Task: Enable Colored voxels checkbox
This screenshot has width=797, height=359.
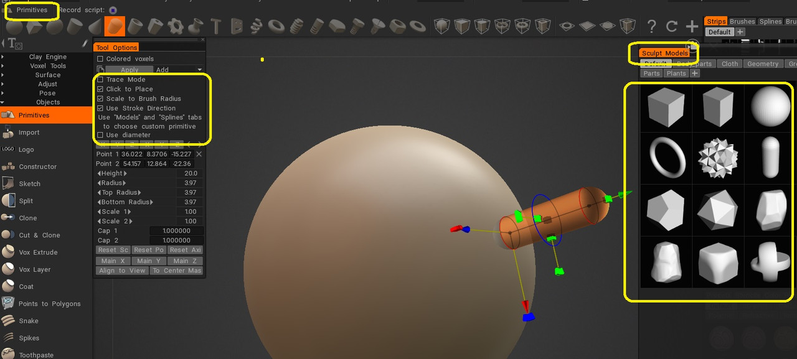Action: (x=100, y=59)
